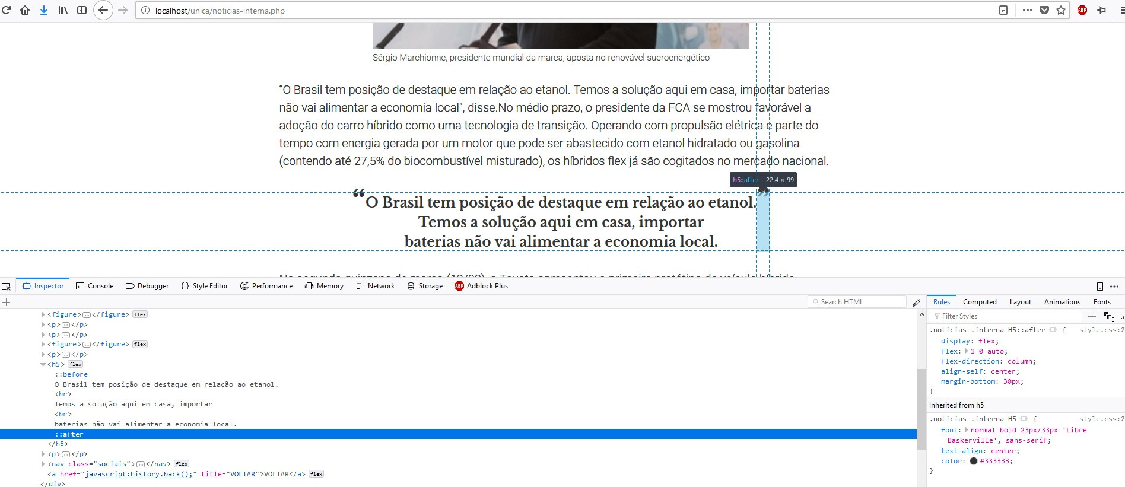
Task: Expand the p node directly above h5
Action: [43, 354]
